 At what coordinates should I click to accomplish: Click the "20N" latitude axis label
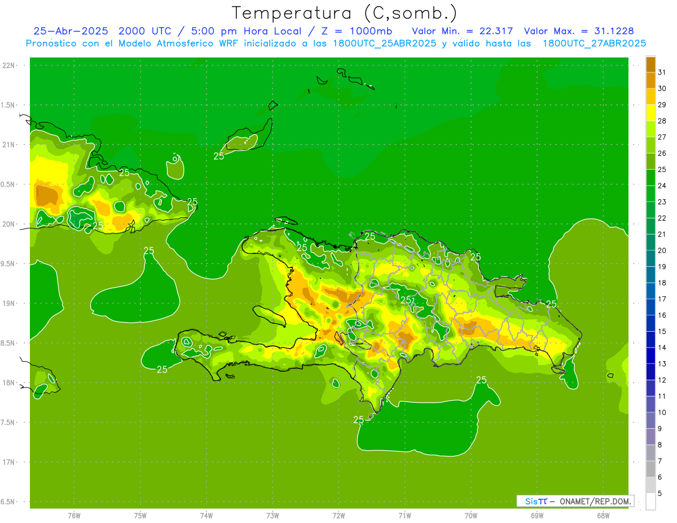10,224
